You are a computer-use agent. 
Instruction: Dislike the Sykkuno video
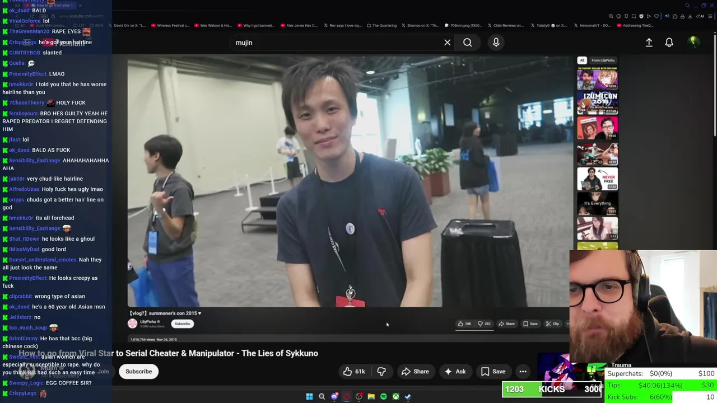click(381, 371)
